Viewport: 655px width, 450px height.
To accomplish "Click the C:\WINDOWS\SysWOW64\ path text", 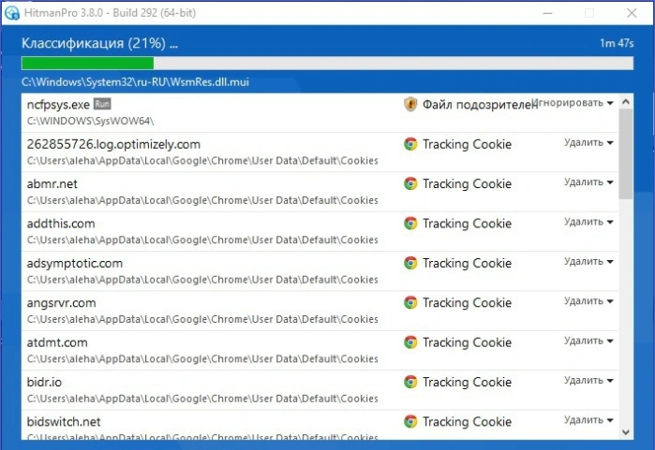I will point(90,121).
